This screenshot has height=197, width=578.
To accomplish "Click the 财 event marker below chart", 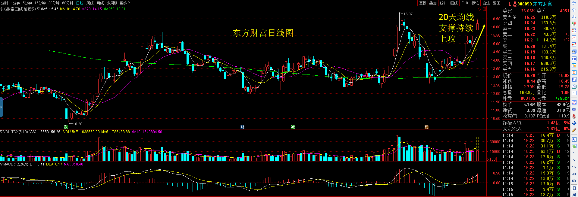I will (x=242, y=127).
